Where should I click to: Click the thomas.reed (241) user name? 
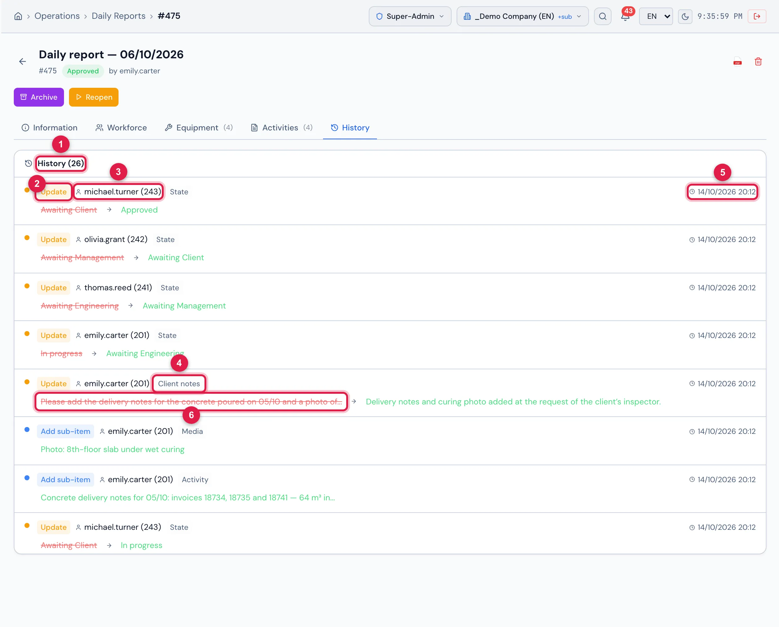click(118, 287)
